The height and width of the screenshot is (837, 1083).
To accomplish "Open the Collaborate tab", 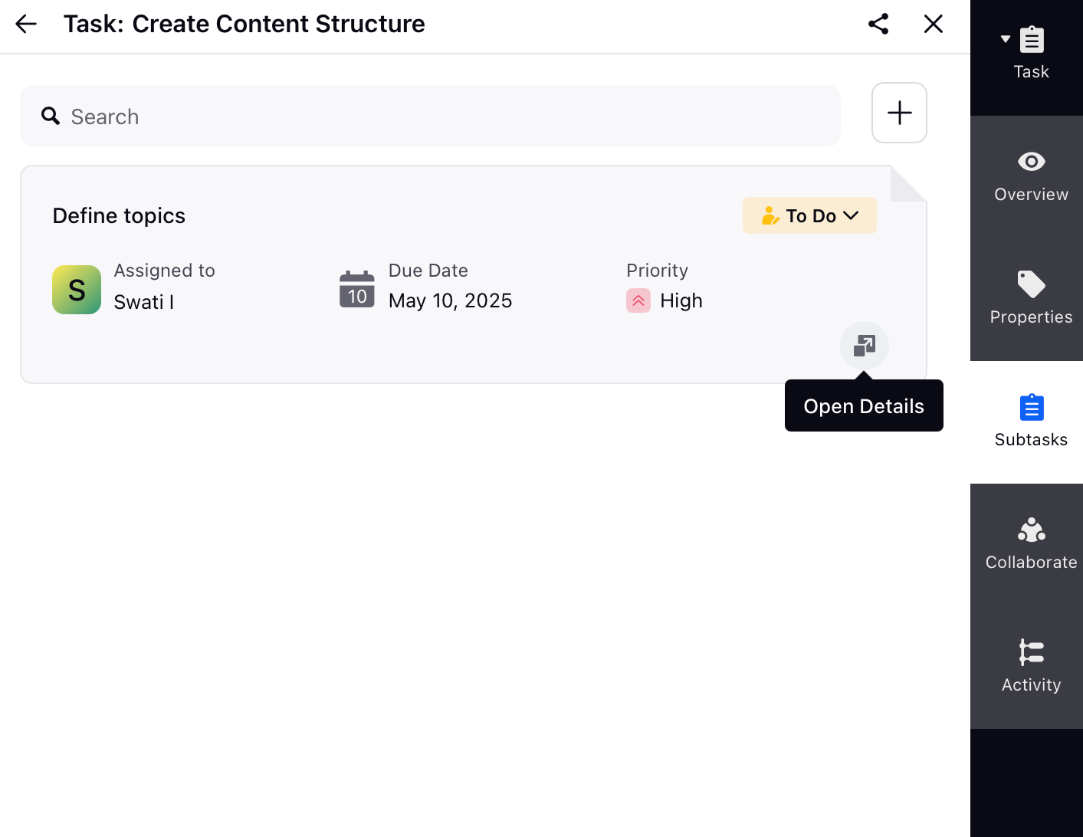I will 1031,545.
